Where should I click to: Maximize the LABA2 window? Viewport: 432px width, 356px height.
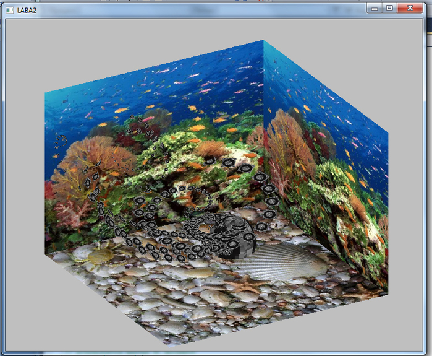[x=389, y=8]
